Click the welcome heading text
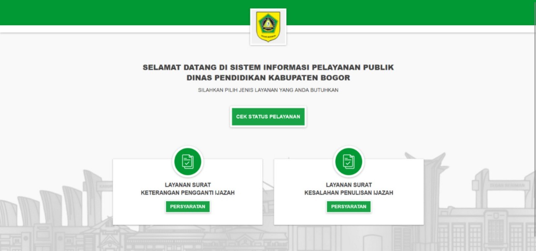The image size is (536, 251). click(x=268, y=67)
